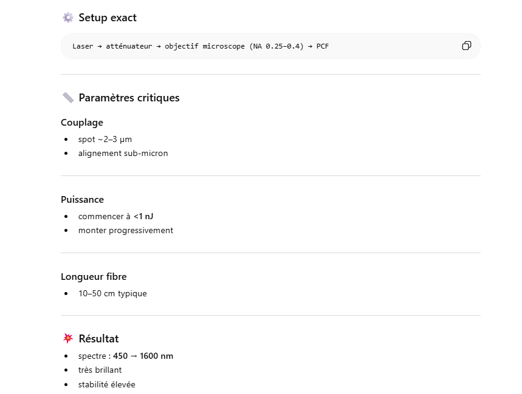Click the explosion emoji beside Résultat
The image size is (522, 394).
click(x=68, y=339)
